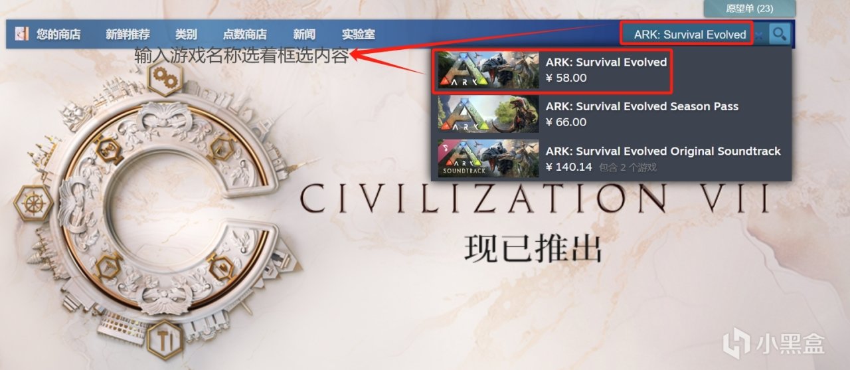
Task: Click the magnifier search button
Action: click(780, 33)
